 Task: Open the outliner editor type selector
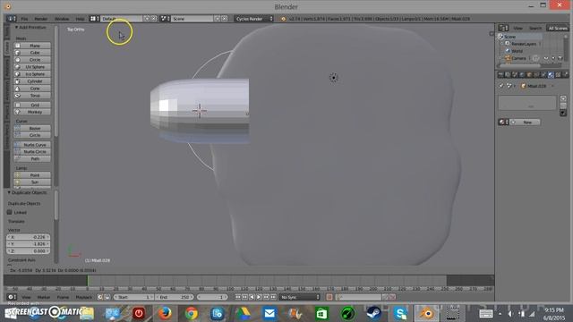click(503, 28)
